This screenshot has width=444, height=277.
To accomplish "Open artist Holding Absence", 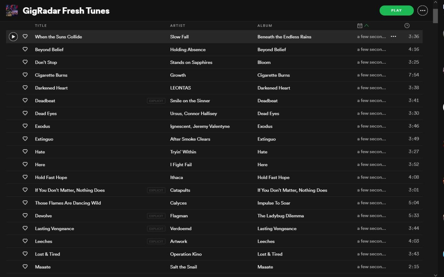I will [188, 50].
